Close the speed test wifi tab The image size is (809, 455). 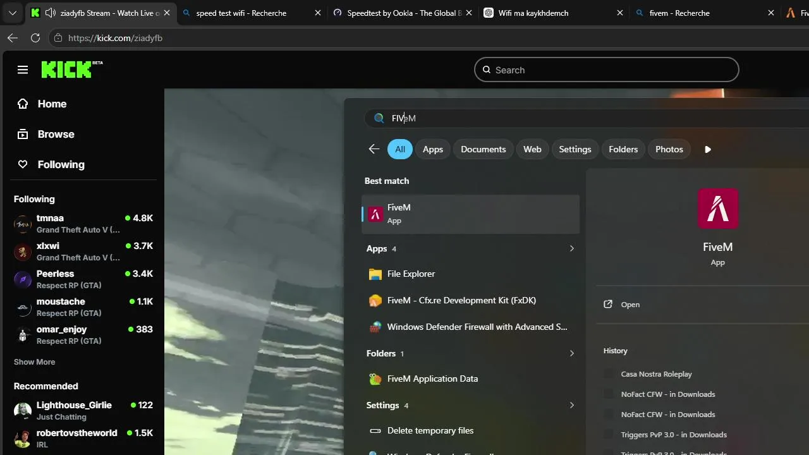[x=318, y=13]
